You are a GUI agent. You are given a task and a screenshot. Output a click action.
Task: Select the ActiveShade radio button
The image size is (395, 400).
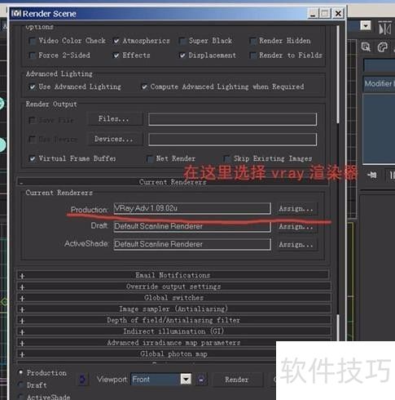point(20,397)
